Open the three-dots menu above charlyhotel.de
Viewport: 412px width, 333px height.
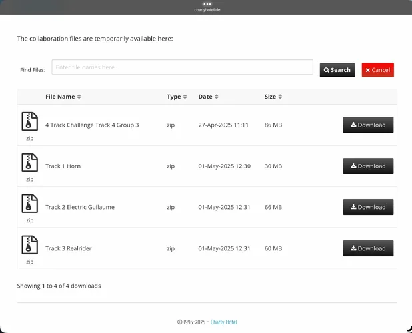point(207,4)
